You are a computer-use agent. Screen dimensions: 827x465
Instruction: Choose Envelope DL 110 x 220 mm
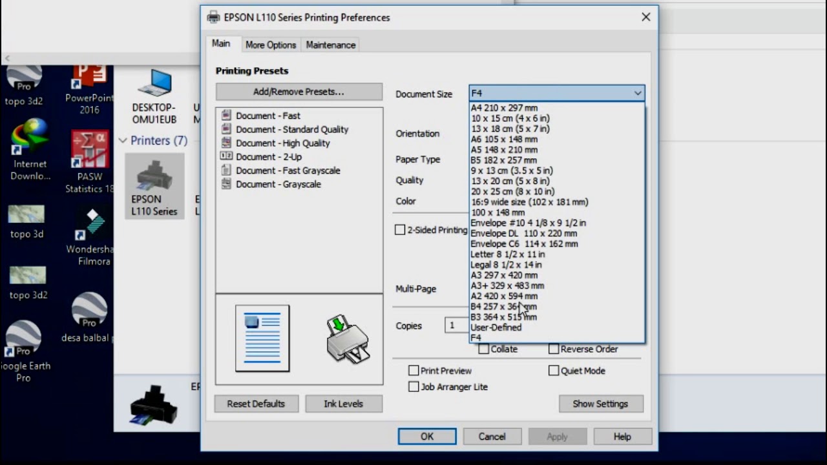point(557,233)
